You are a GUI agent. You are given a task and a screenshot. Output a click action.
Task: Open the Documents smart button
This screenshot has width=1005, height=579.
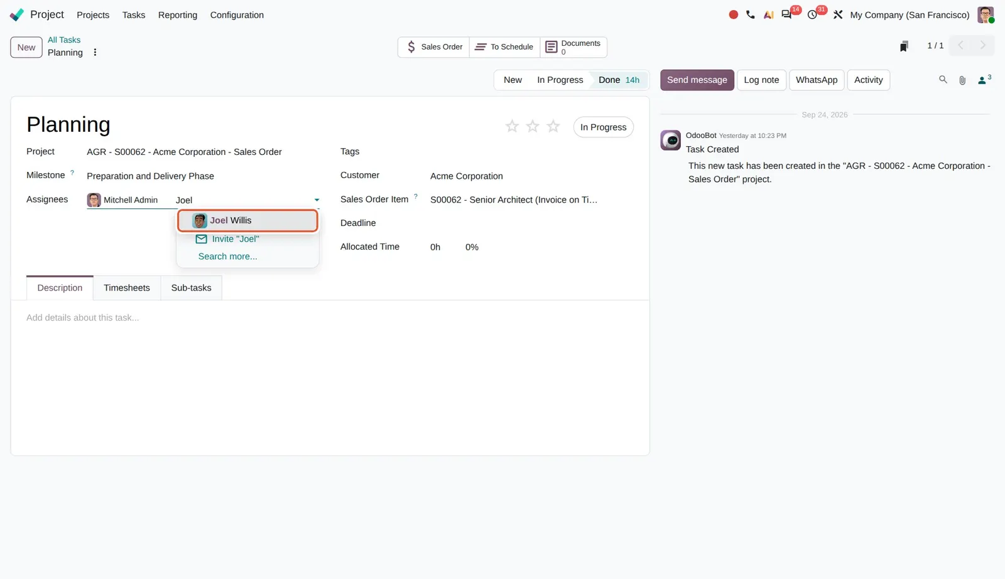[573, 47]
